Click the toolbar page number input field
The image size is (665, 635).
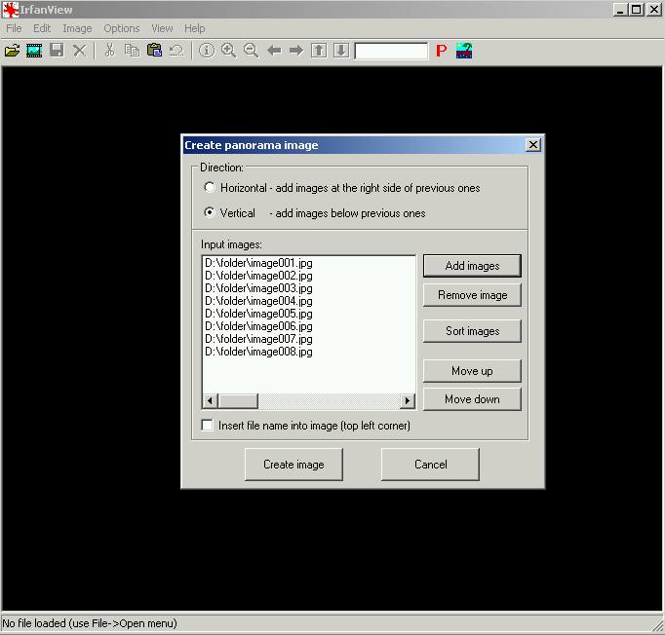pyautogui.click(x=391, y=51)
